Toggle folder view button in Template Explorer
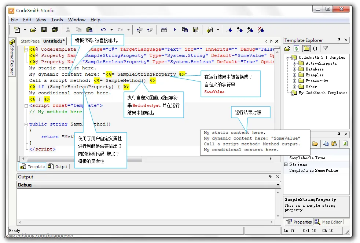This screenshot has width=360, height=243. pyautogui.click(x=306, y=48)
